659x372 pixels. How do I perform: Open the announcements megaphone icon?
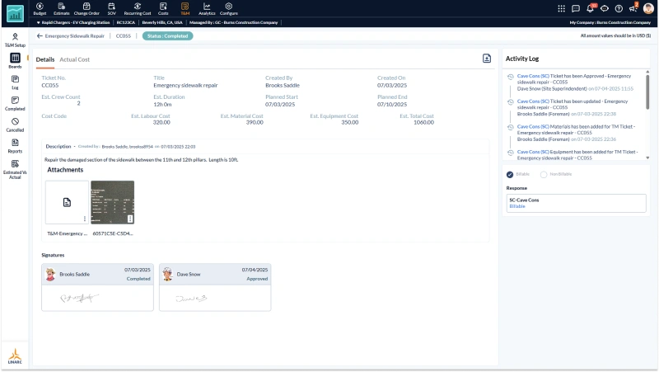click(633, 8)
